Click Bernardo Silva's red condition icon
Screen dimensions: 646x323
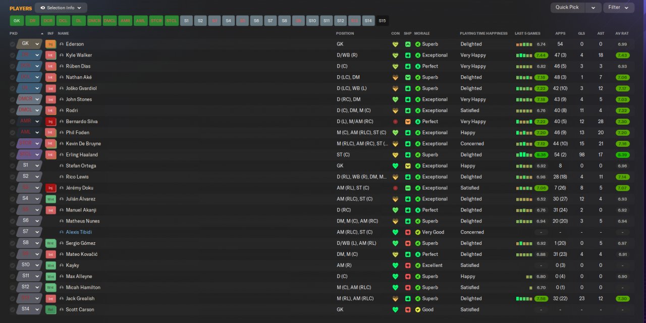click(395, 122)
